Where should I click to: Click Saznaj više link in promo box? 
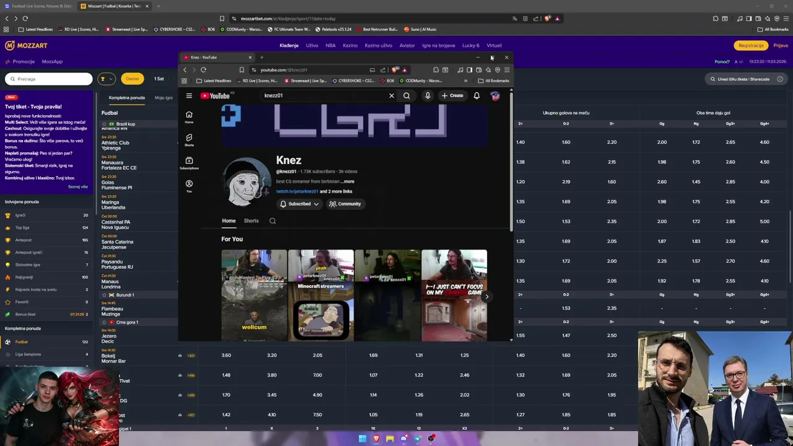(x=78, y=186)
